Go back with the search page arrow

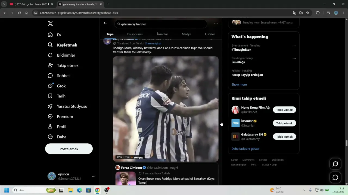(x=105, y=23)
